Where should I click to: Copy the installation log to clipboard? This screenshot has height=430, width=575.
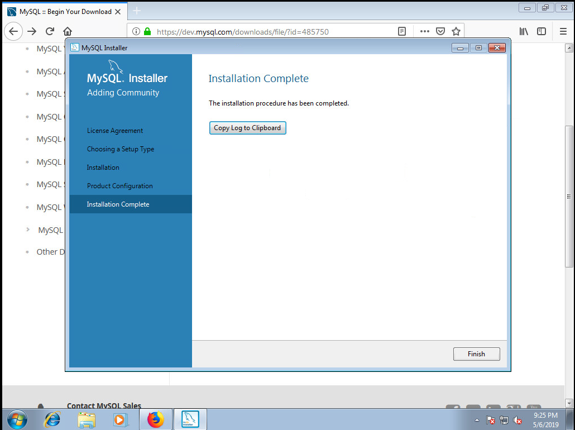247,128
